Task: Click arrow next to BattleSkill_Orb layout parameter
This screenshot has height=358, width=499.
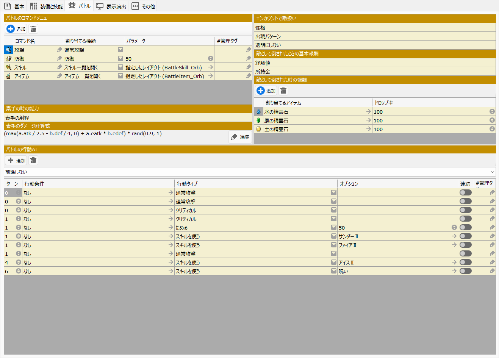Action: pos(211,67)
